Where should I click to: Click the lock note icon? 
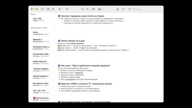click(123, 9)
